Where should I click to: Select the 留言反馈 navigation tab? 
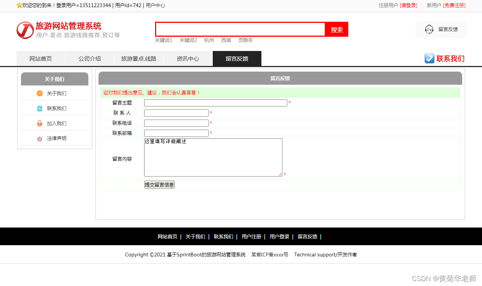click(x=237, y=58)
